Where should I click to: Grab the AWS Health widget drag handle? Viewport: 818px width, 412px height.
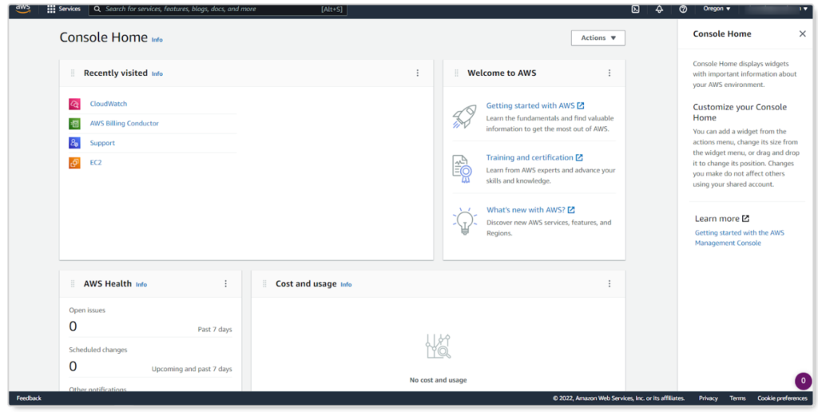[73, 283]
